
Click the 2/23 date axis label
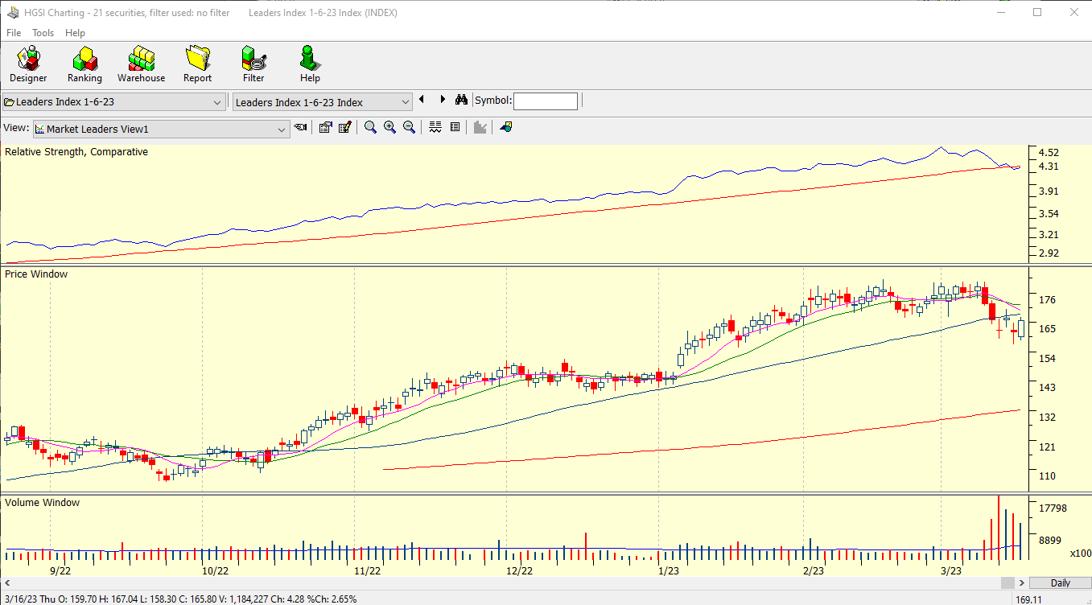pos(813,570)
